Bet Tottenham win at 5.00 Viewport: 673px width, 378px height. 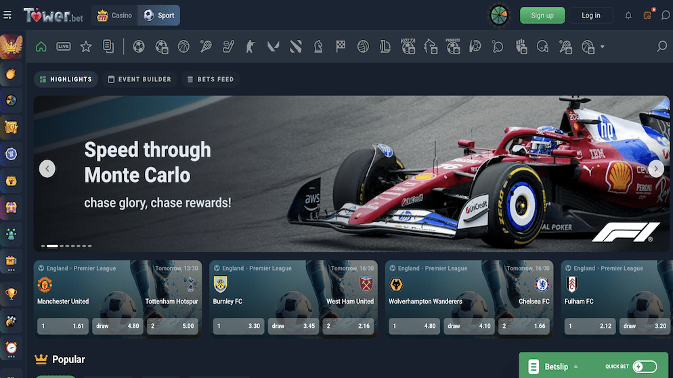173,326
